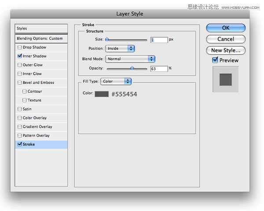
Task: Select the Drop Shadow style label
Action: (x=34, y=47)
